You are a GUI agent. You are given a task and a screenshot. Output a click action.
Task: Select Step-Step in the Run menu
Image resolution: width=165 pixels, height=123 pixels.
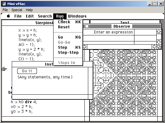tap(68, 53)
